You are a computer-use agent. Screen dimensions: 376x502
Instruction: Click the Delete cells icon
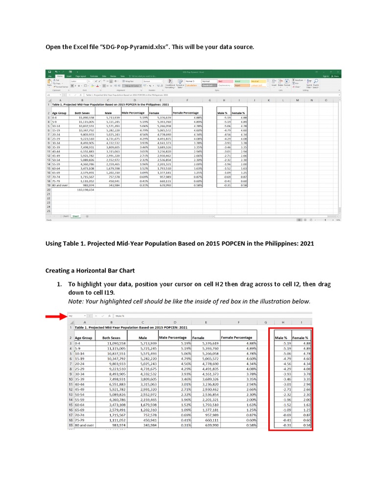pyautogui.click(x=281, y=82)
